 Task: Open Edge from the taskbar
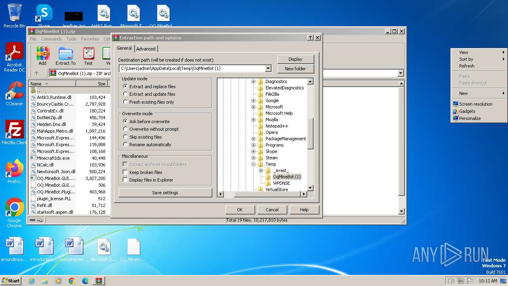click(x=85, y=281)
